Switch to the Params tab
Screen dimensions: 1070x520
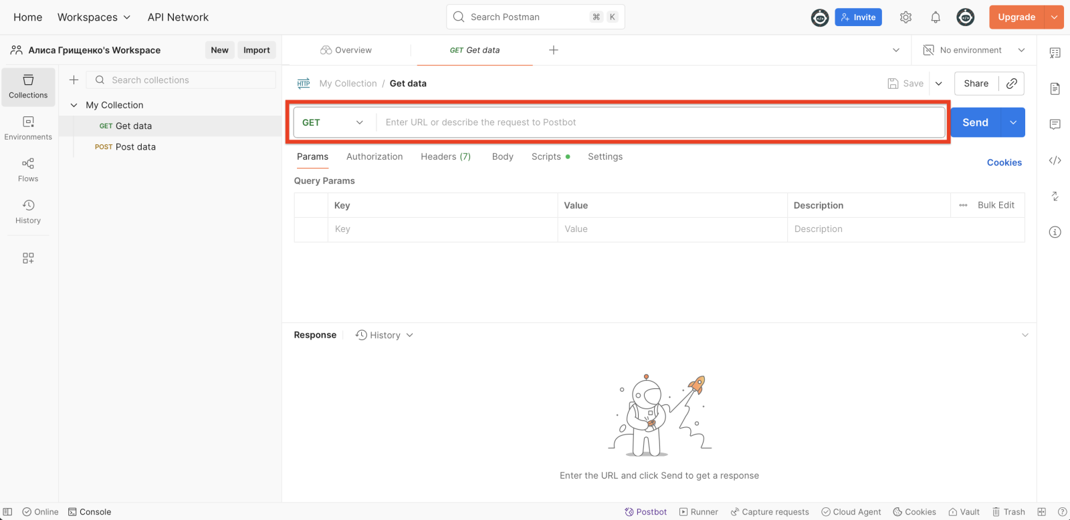[312, 156]
